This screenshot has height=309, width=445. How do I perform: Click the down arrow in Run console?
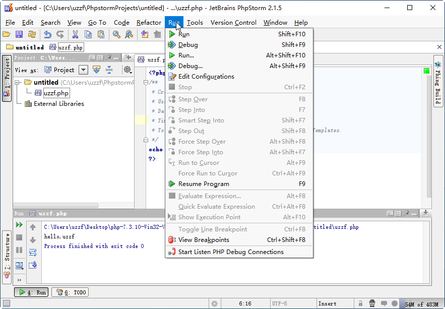pyautogui.click(x=33, y=240)
